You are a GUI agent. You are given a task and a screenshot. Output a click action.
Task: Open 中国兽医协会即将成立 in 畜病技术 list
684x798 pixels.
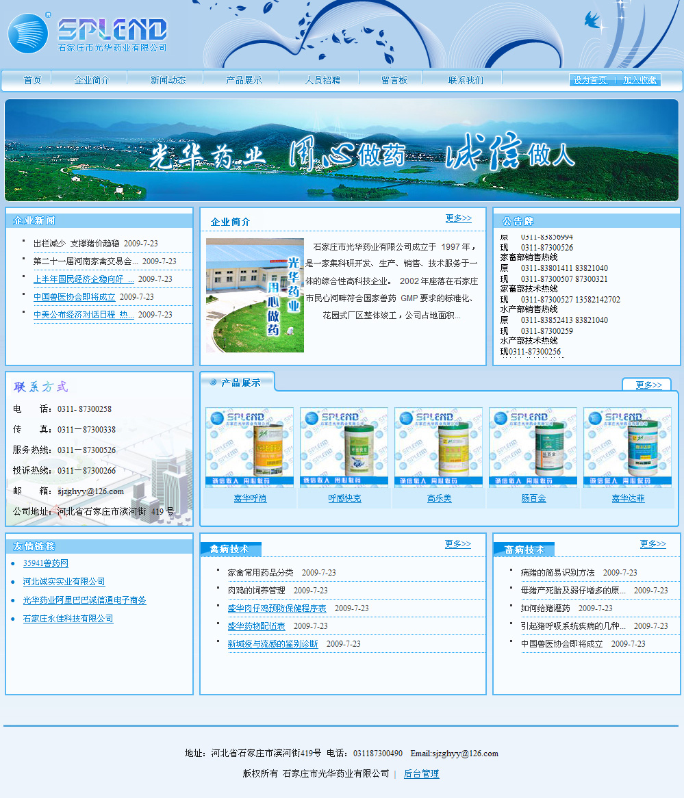pyautogui.click(x=561, y=644)
